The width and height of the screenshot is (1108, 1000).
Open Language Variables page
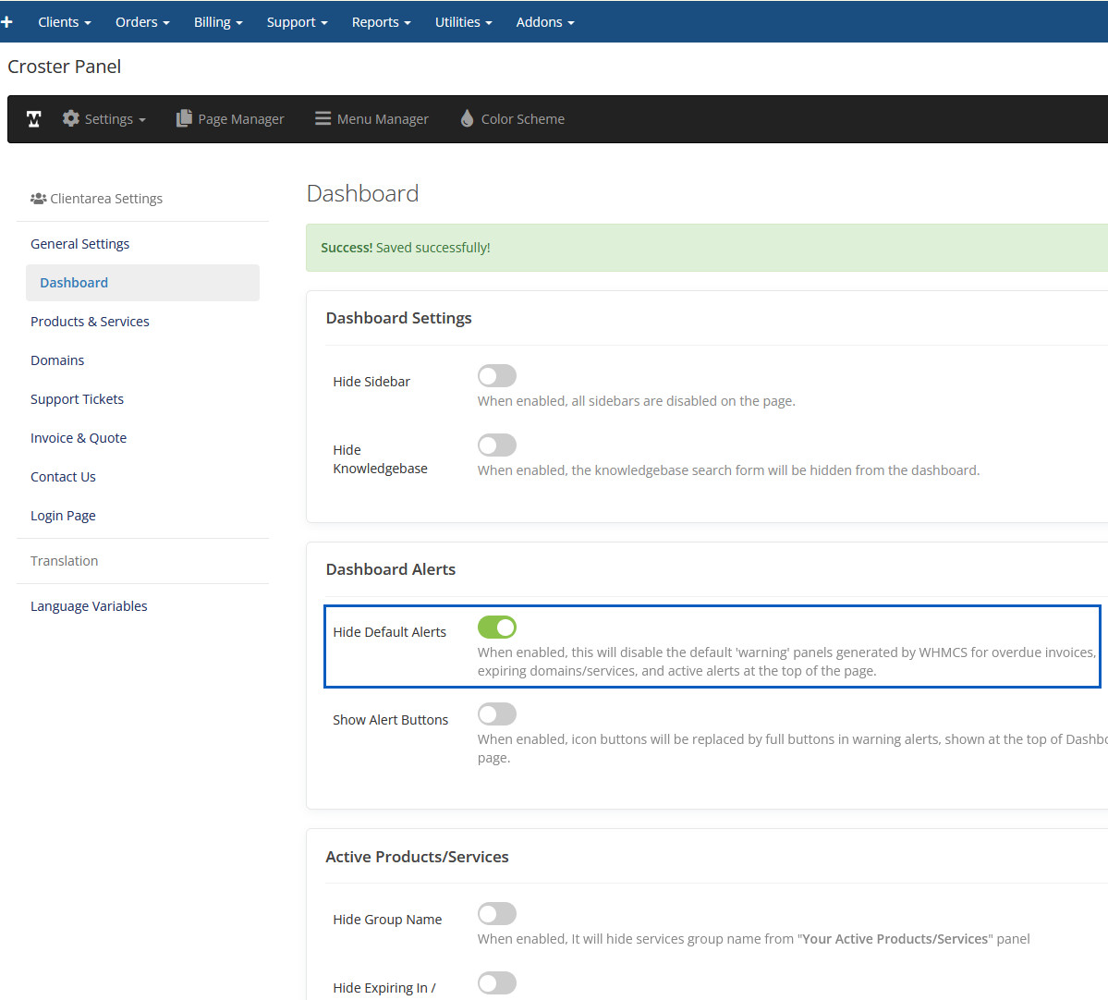coord(89,606)
